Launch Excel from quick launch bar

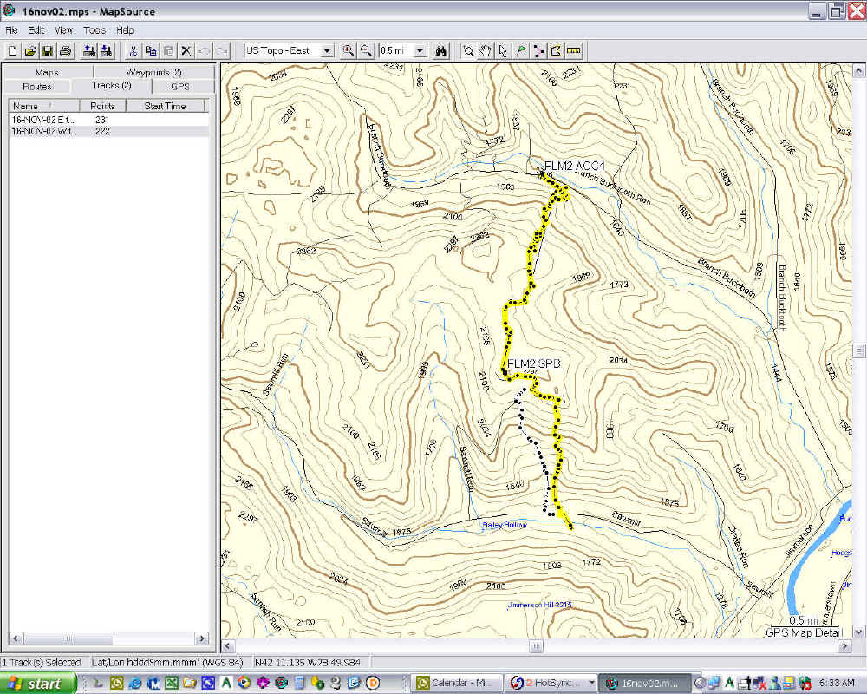(x=172, y=684)
